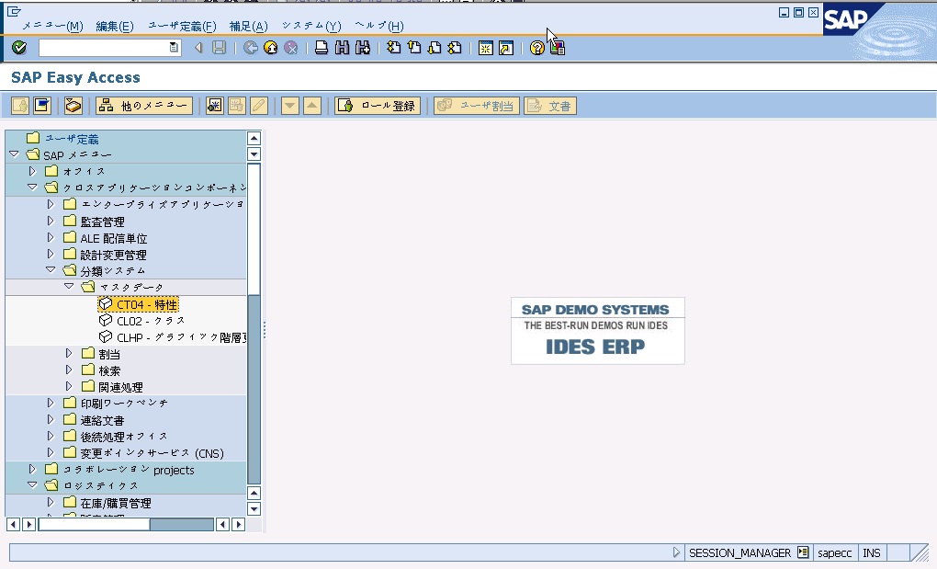Click the Last Page icon

pyautogui.click(x=455, y=47)
